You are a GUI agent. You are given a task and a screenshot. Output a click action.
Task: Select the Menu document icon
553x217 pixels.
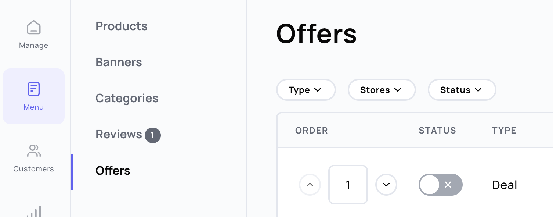click(x=34, y=89)
